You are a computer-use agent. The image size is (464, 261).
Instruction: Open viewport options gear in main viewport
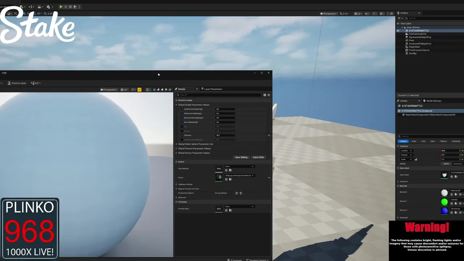381,13
